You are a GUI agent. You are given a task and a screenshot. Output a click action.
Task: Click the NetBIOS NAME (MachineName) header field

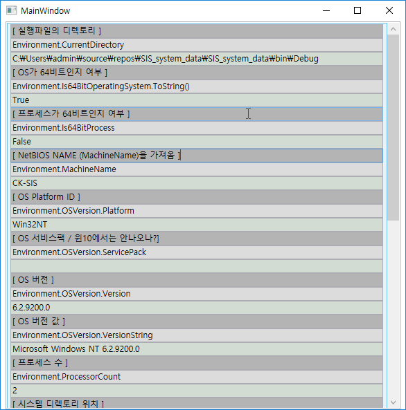197,156
